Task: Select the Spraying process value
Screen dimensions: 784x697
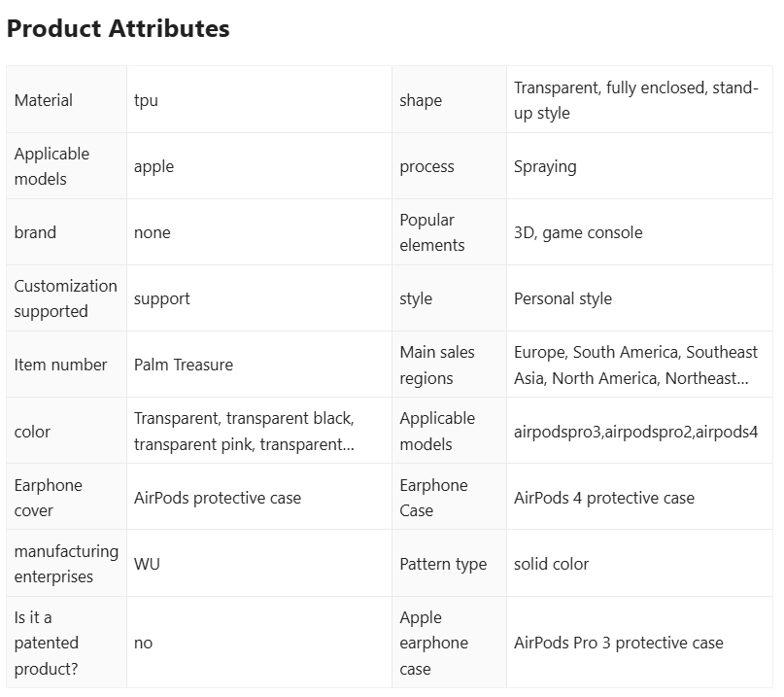Action: point(545,166)
